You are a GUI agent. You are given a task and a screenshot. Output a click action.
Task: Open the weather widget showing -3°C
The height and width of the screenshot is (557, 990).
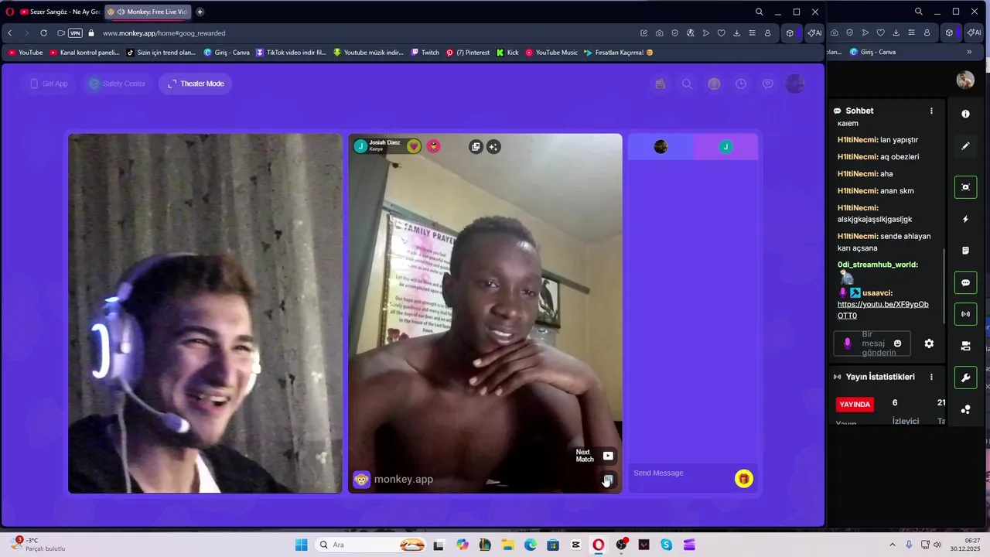tap(39, 544)
